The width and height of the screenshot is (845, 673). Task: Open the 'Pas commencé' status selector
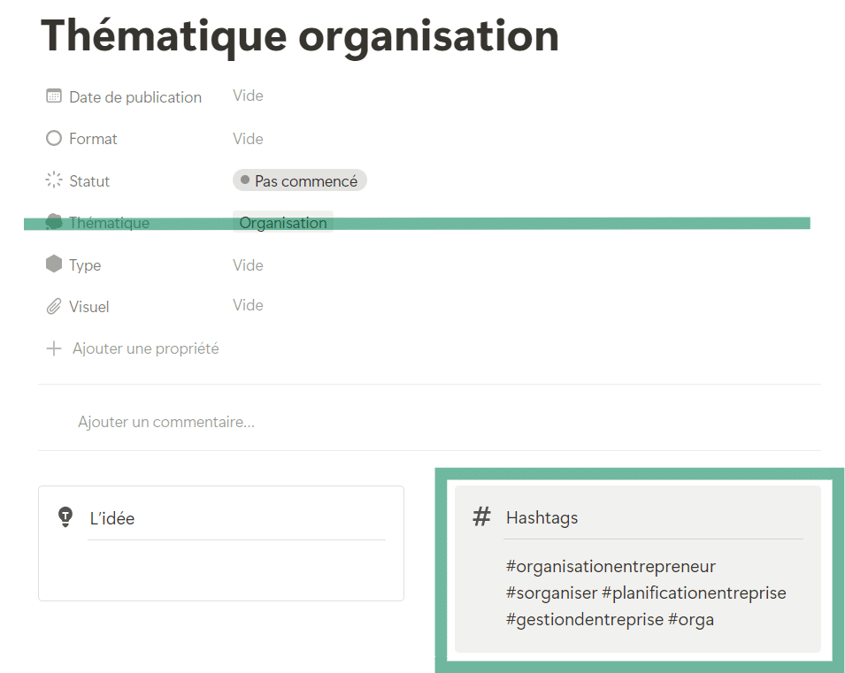click(x=299, y=180)
